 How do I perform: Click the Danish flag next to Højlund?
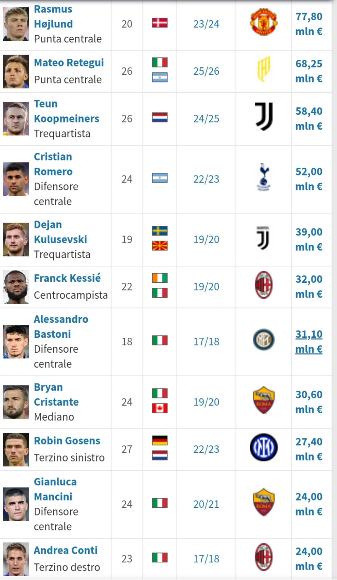click(159, 23)
